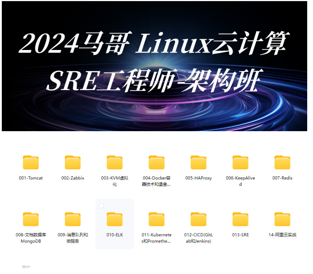Open the 003-KVM虚拟化 folder icon
The image size is (313, 274).
(x=115, y=162)
